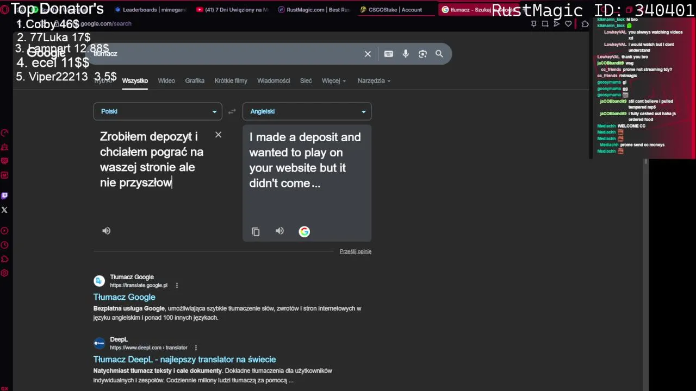Clear the search box with the X icon
The height and width of the screenshot is (391, 696).
(x=368, y=54)
